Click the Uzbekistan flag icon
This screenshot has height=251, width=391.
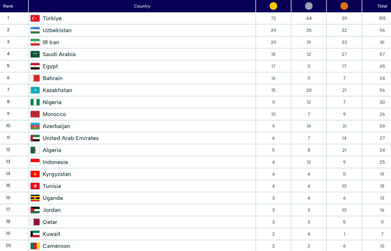(35, 30)
